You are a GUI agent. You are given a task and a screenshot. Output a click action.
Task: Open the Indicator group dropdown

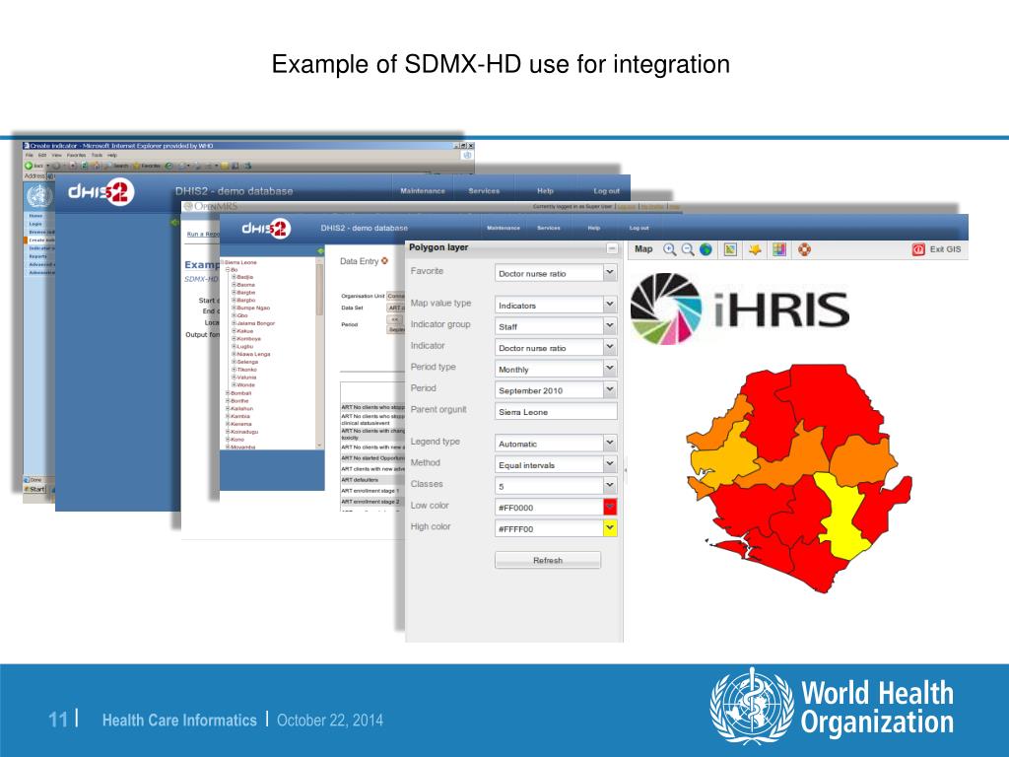609,326
